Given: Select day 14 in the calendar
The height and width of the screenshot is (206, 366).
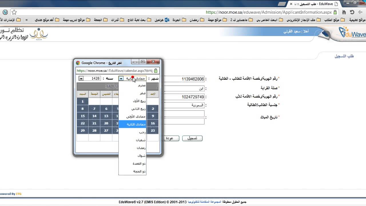Looking at the screenshot, I should 94,116.
